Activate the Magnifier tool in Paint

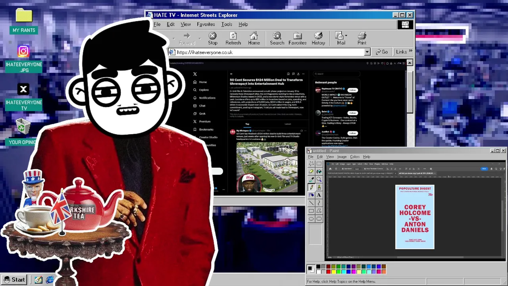[319, 180]
